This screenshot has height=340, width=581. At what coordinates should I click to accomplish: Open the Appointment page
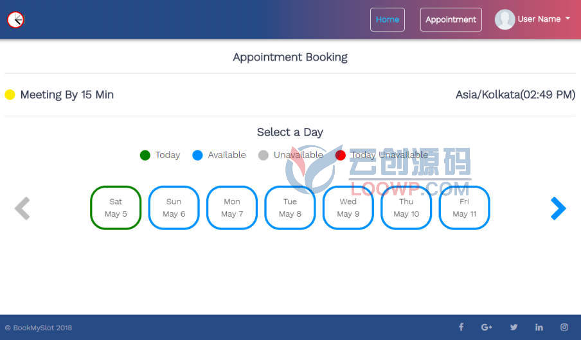click(x=451, y=20)
